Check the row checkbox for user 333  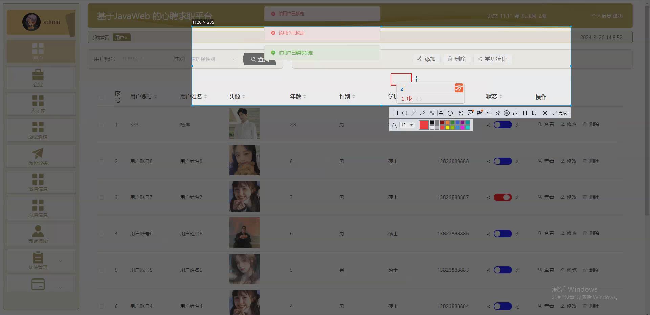pyautogui.click(x=102, y=125)
